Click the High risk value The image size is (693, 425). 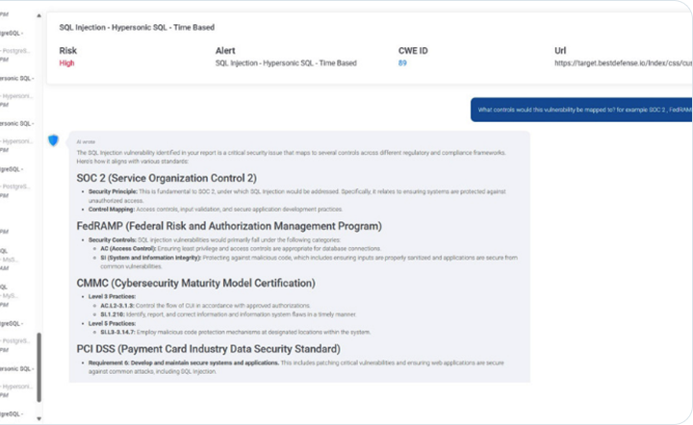coord(66,63)
